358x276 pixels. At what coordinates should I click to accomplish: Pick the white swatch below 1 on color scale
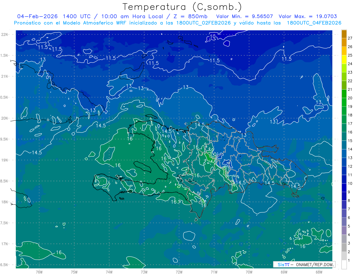click(344, 264)
